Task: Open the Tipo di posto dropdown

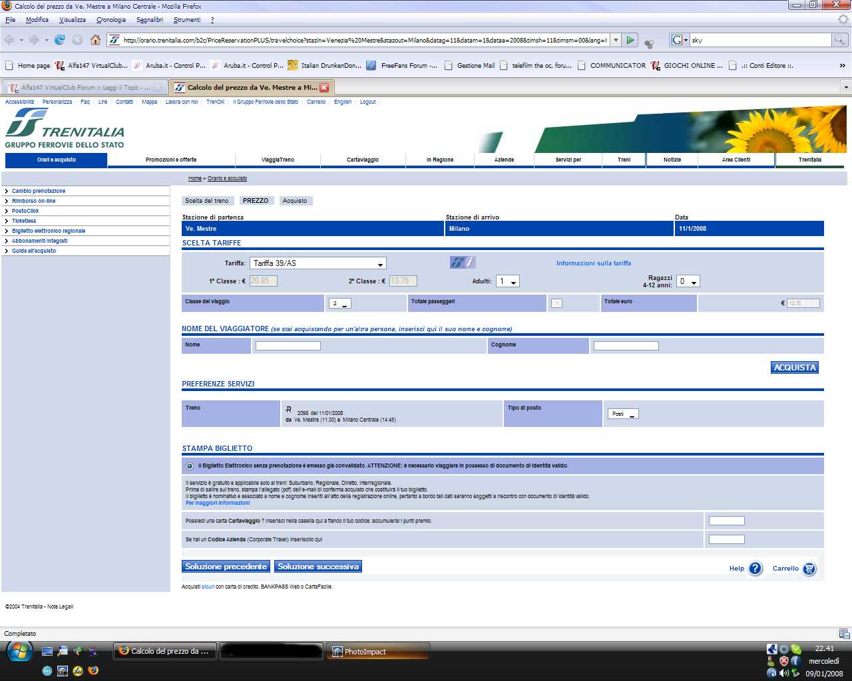Action: (624, 414)
